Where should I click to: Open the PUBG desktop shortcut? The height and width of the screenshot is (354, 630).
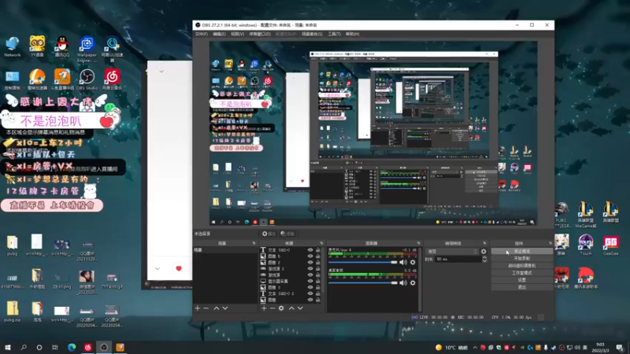click(x=561, y=215)
